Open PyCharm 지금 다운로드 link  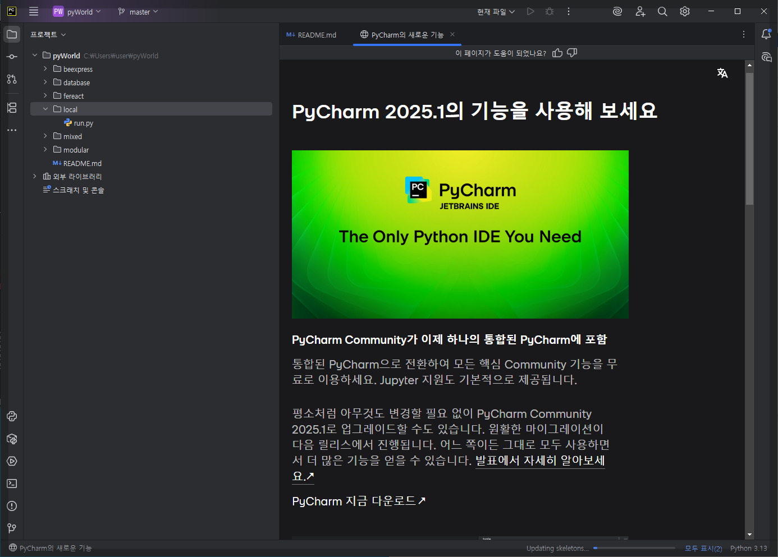[359, 501]
